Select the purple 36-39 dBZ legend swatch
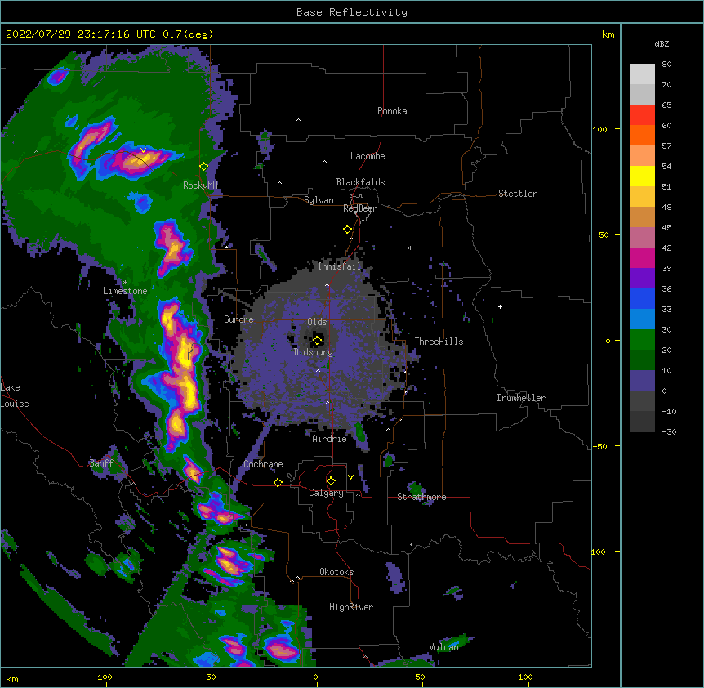This screenshot has height=688, width=704. point(642,279)
